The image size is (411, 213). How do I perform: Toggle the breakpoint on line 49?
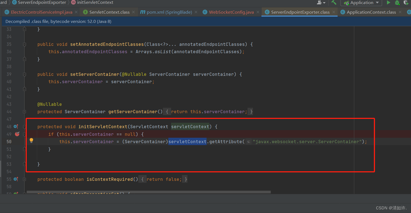coord(17,134)
